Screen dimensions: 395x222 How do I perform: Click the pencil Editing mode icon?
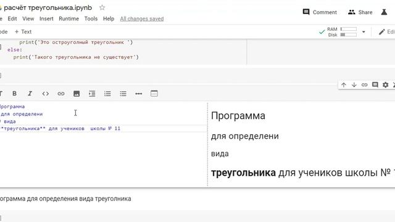tap(382, 31)
